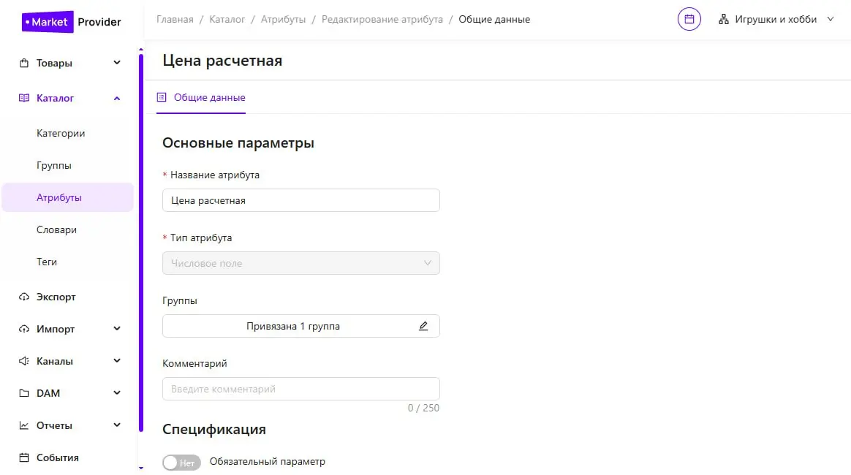Viewport: 851px width, 475px height.
Task: Click the list icon on Общие данные tab
Action: [161, 97]
